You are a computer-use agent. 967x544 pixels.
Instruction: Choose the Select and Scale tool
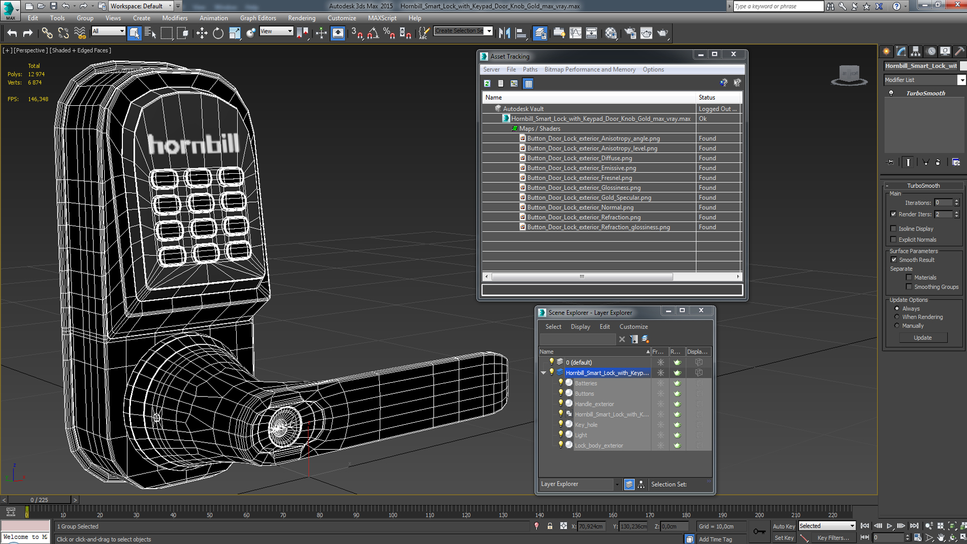click(x=234, y=33)
